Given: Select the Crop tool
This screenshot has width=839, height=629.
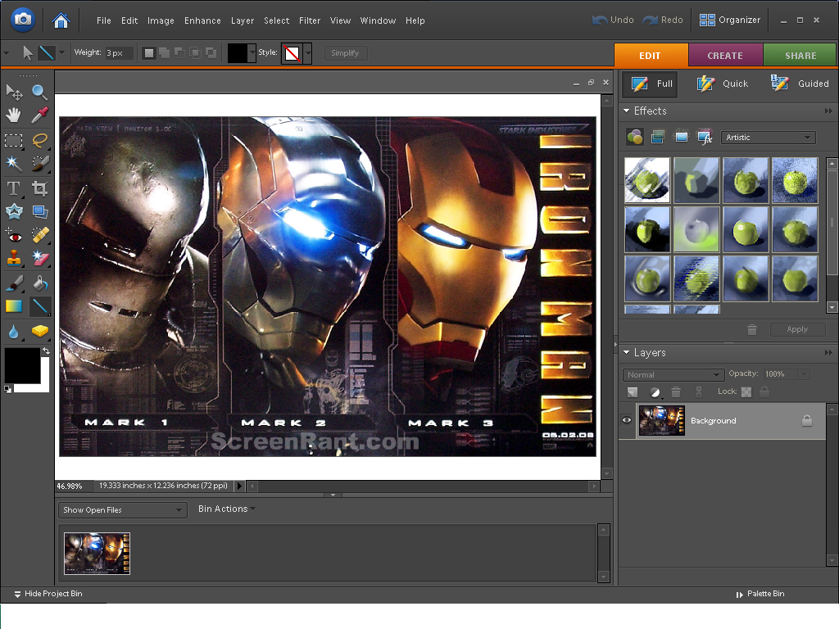Looking at the screenshot, I should 39,188.
